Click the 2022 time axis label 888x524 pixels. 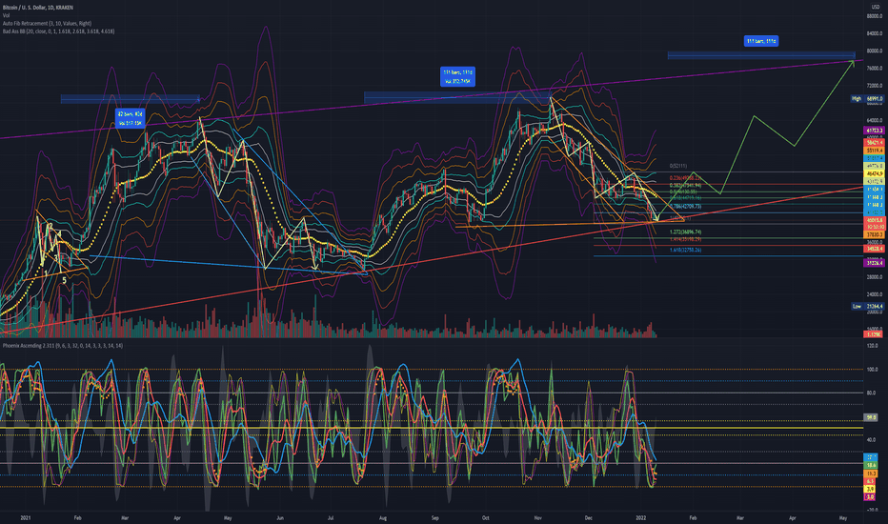pyautogui.click(x=641, y=517)
